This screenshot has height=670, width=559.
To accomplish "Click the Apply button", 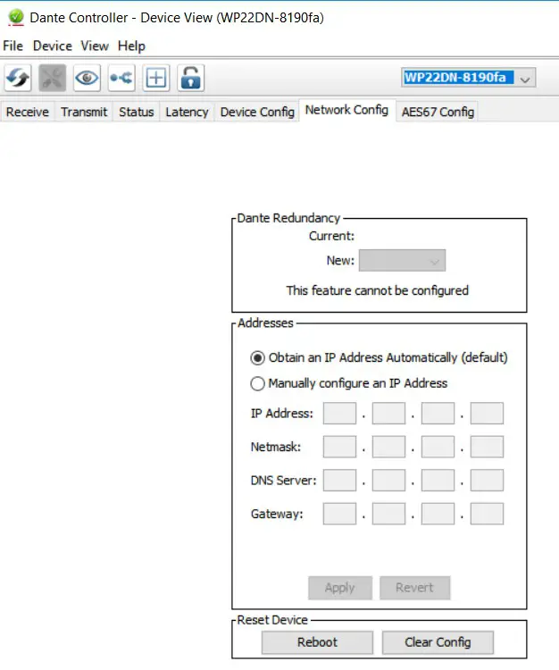I will 340,588.
